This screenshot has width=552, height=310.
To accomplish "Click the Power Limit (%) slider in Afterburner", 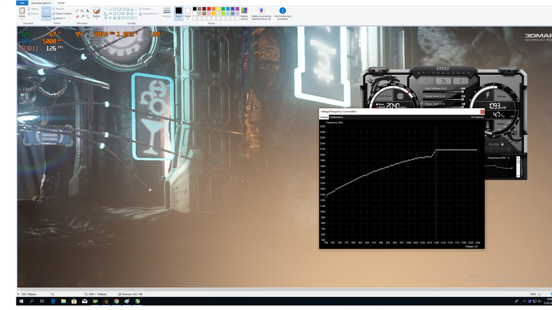I will click(444, 99).
